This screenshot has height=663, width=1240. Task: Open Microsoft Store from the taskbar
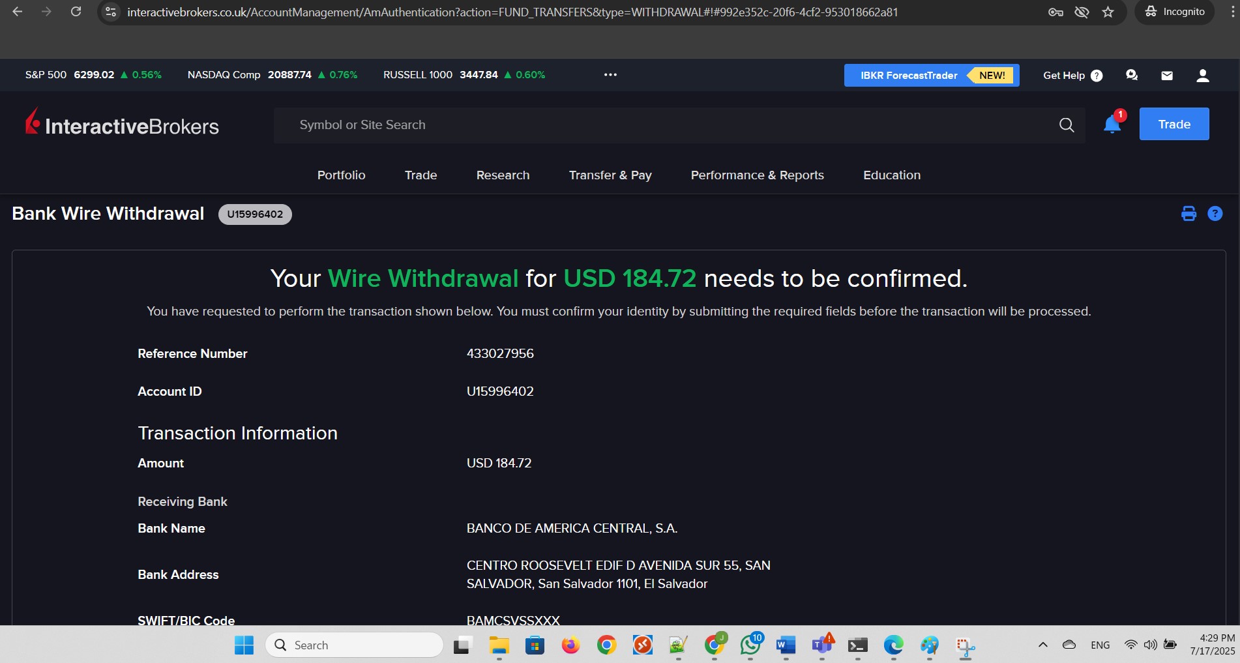pos(535,645)
